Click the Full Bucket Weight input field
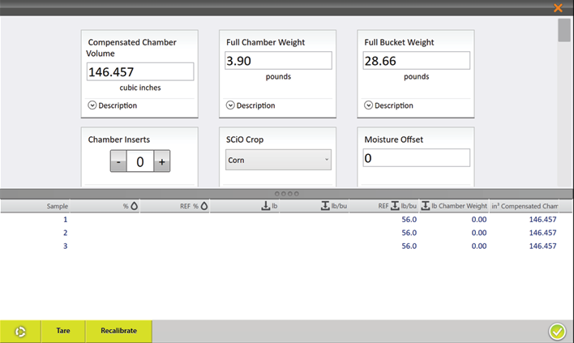574x343 pixels. coord(417,61)
